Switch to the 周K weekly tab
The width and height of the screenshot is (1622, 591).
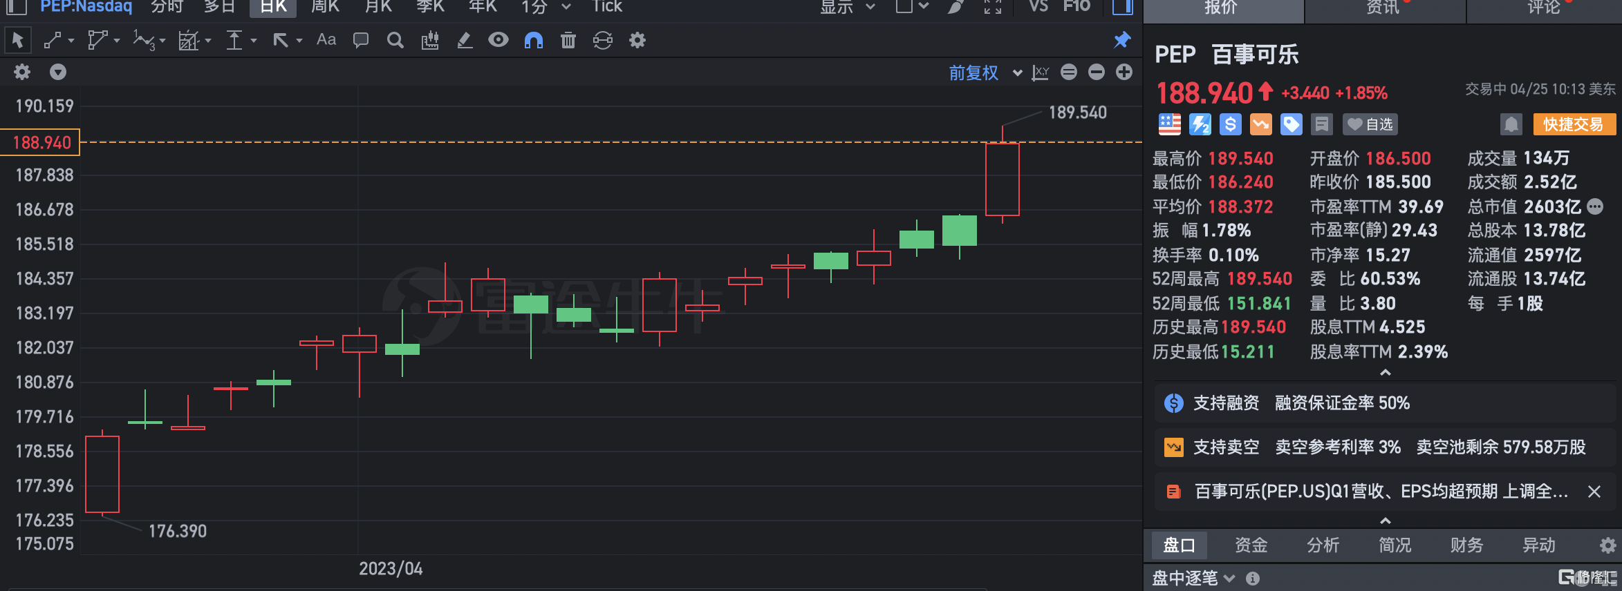[x=325, y=7]
